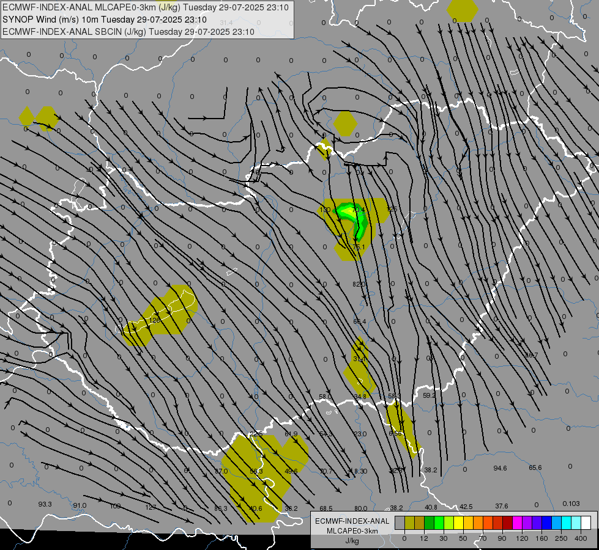The width and height of the screenshot is (599, 550).
Task: Click the map value 0.103
Action: (571, 504)
